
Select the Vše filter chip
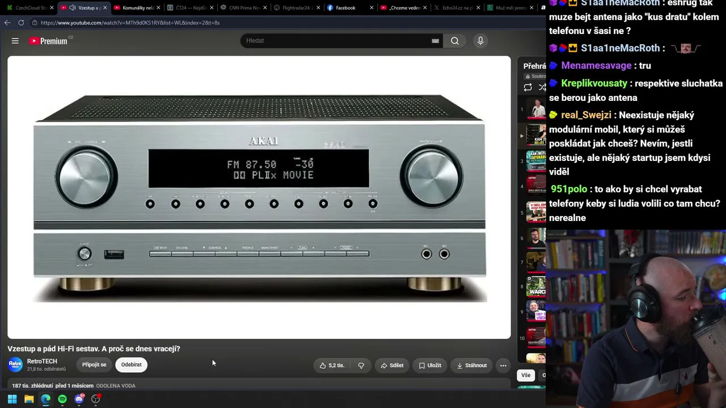click(x=526, y=375)
